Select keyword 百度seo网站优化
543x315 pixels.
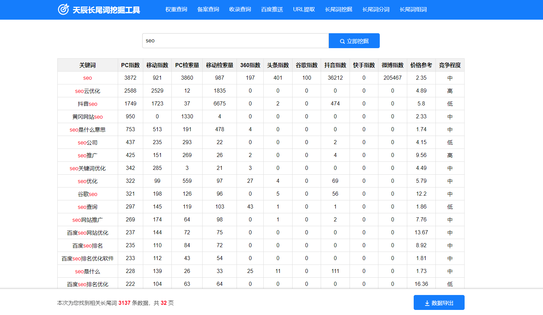pyautogui.click(x=88, y=233)
